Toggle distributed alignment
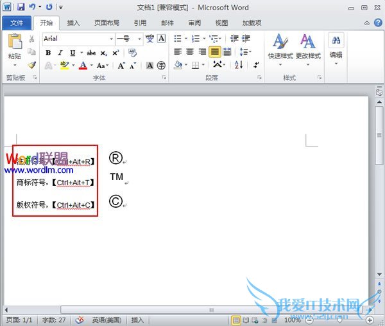This screenshot has width=385, height=326. click(227, 51)
